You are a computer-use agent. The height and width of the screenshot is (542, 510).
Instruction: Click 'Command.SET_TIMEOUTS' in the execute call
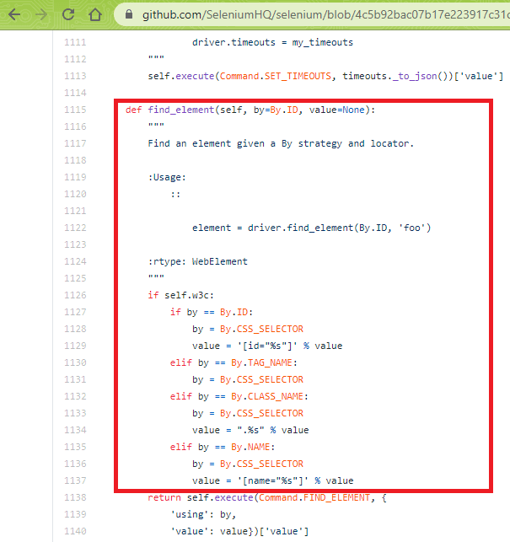[275, 76]
